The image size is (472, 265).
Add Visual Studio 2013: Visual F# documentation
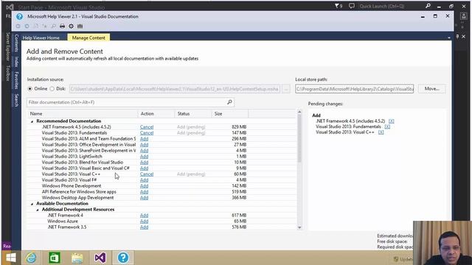pos(145,180)
